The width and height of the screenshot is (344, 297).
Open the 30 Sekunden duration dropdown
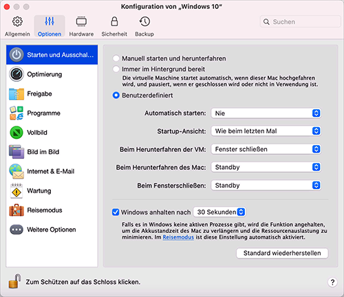click(219, 212)
